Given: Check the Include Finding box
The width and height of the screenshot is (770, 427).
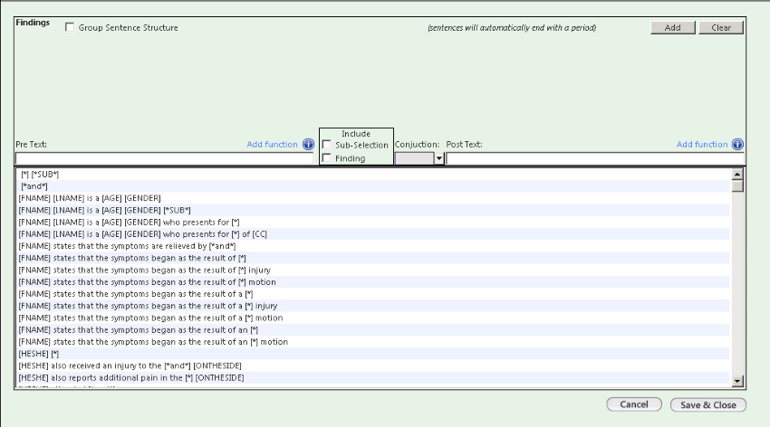Looking at the screenshot, I should pyautogui.click(x=326, y=157).
